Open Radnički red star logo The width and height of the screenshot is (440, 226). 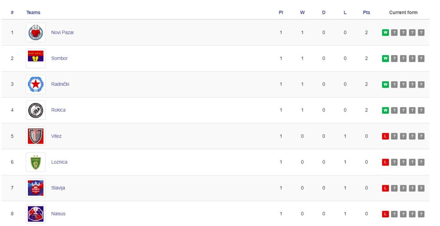click(x=36, y=84)
